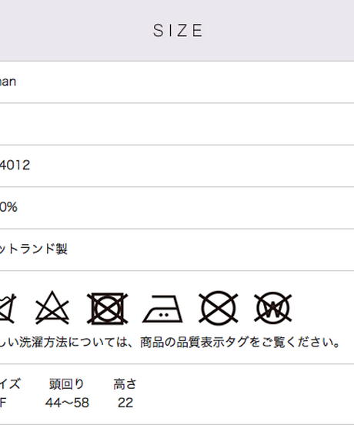Click the text ending in 'nan'
The height and width of the screenshot is (425, 354).
[8, 82]
